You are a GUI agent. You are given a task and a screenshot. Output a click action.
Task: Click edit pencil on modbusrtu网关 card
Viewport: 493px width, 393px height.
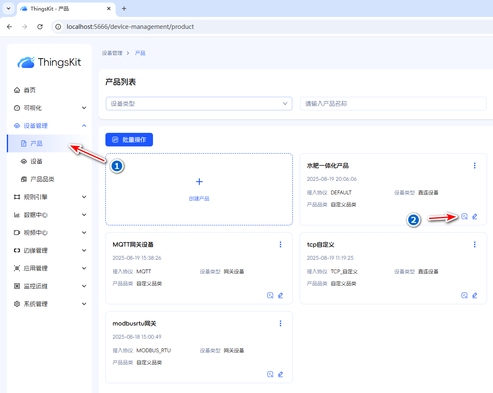[280, 374]
